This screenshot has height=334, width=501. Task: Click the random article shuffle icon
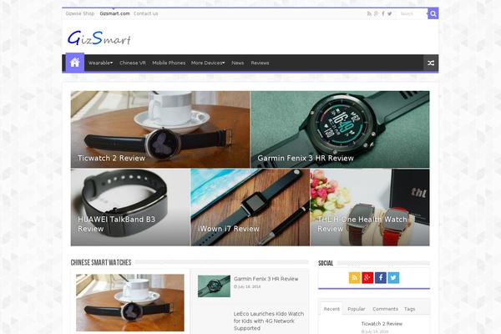[x=431, y=63]
